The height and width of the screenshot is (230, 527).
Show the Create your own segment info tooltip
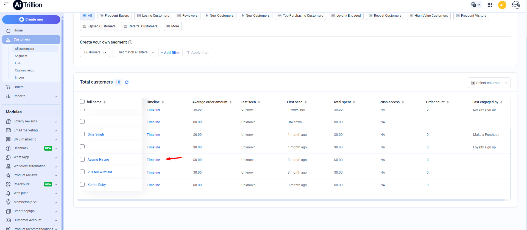(130, 42)
